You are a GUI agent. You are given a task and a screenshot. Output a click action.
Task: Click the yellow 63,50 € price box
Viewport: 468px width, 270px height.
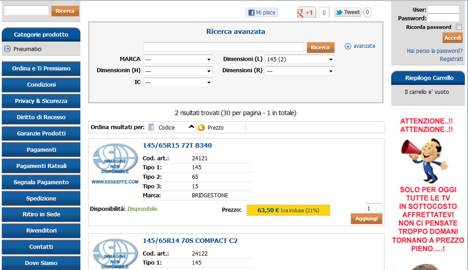(x=288, y=210)
